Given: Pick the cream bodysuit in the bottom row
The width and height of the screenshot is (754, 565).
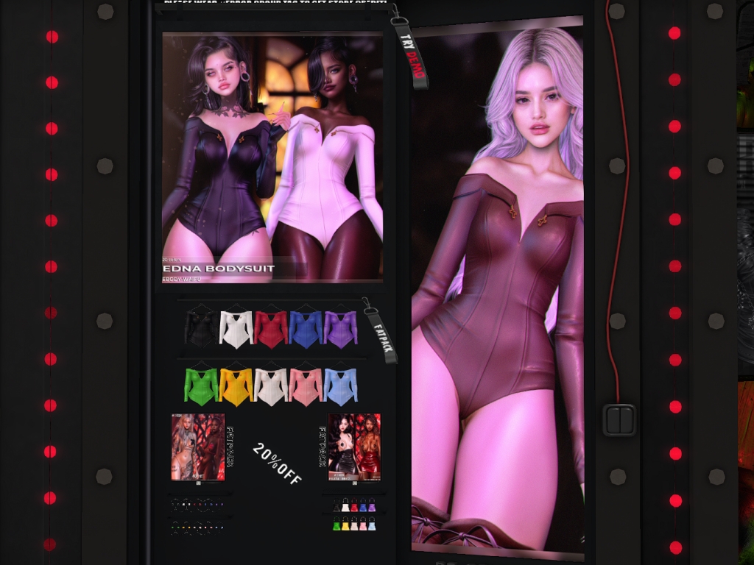Looking at the screenshot, I should pyautogui.click(x=270, y=386).
